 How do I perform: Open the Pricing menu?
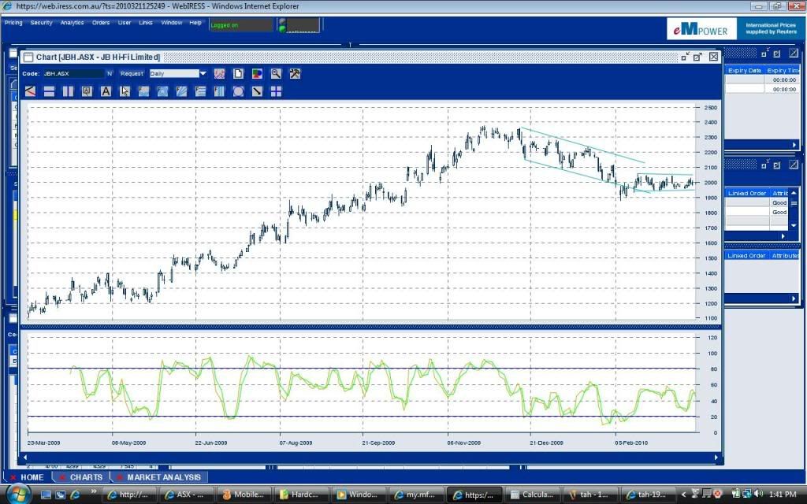coord(13,23)
